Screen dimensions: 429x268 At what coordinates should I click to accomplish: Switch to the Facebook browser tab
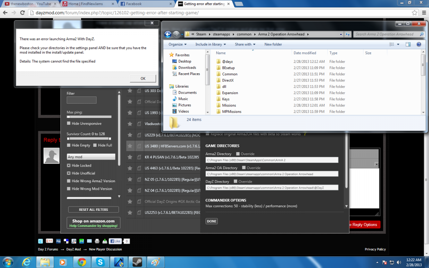[x=147, y=4]
